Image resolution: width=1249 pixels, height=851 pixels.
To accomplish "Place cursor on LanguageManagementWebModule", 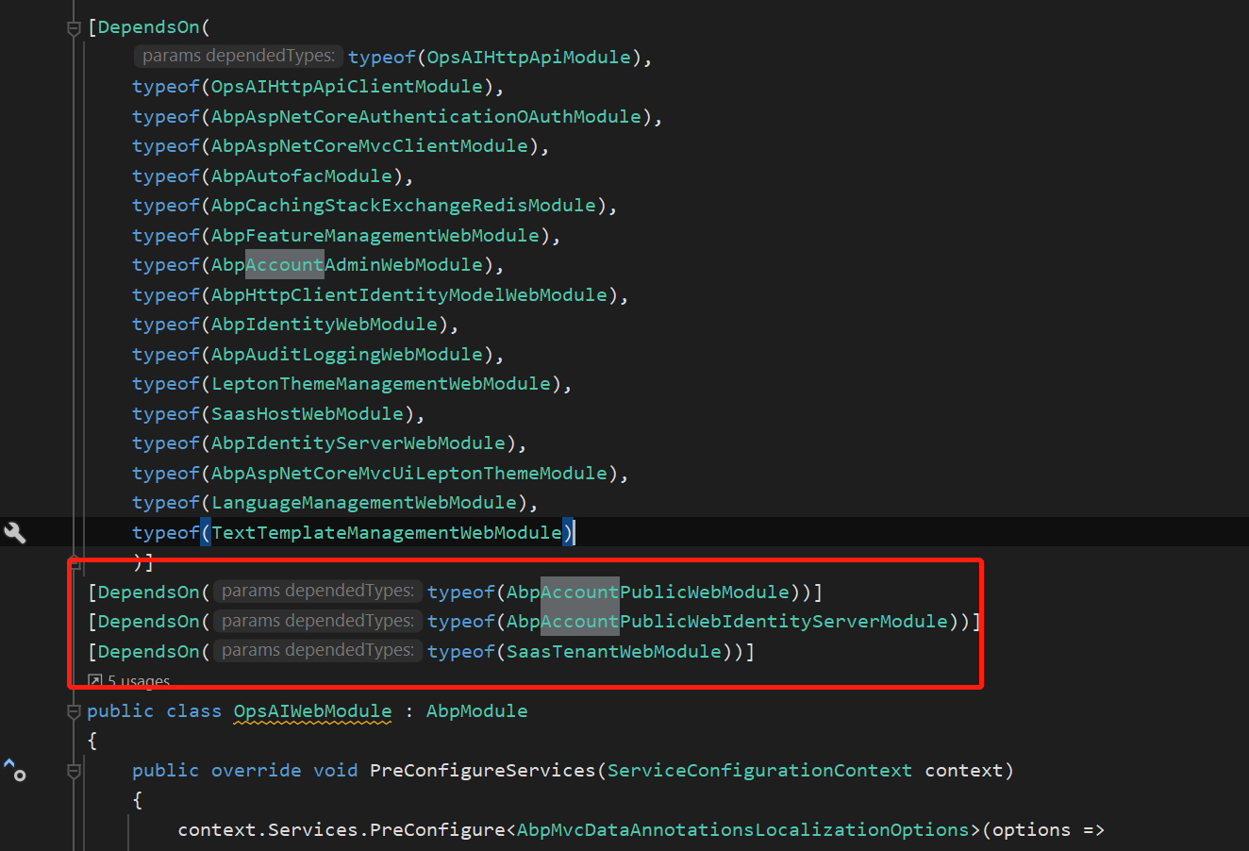I will click(364, 503).
